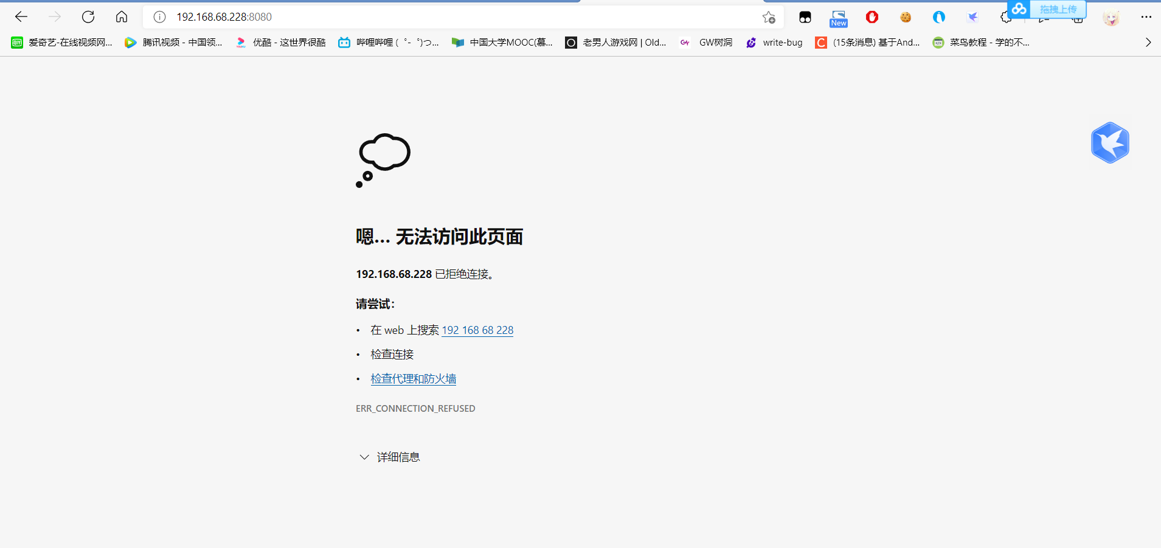
Task: Open the AdBlock extension icon
Action: click(872, 17)
